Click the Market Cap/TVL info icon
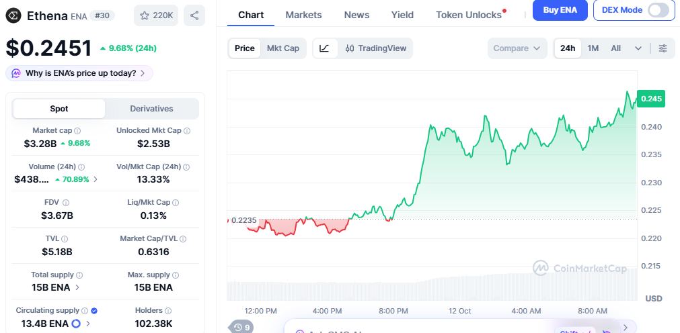Screen dimensions: 680x333 click(183, 238)
